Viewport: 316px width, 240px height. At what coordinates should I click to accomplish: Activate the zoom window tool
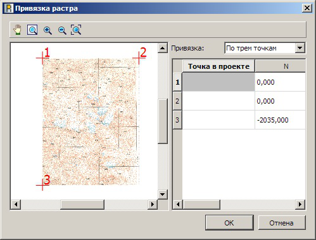click(x=32, y=30)
